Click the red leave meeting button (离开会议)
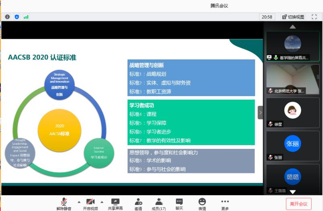Image resolution: width=323 pixels, height=211 pixels. pos(298,204)
